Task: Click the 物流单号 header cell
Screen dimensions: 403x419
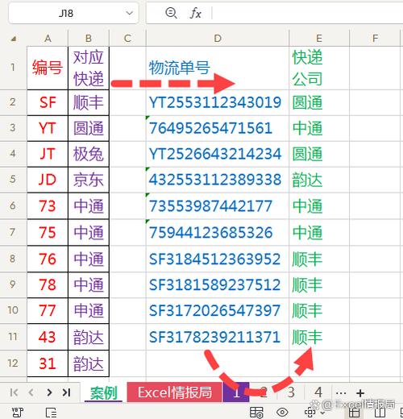Action: 218,68
